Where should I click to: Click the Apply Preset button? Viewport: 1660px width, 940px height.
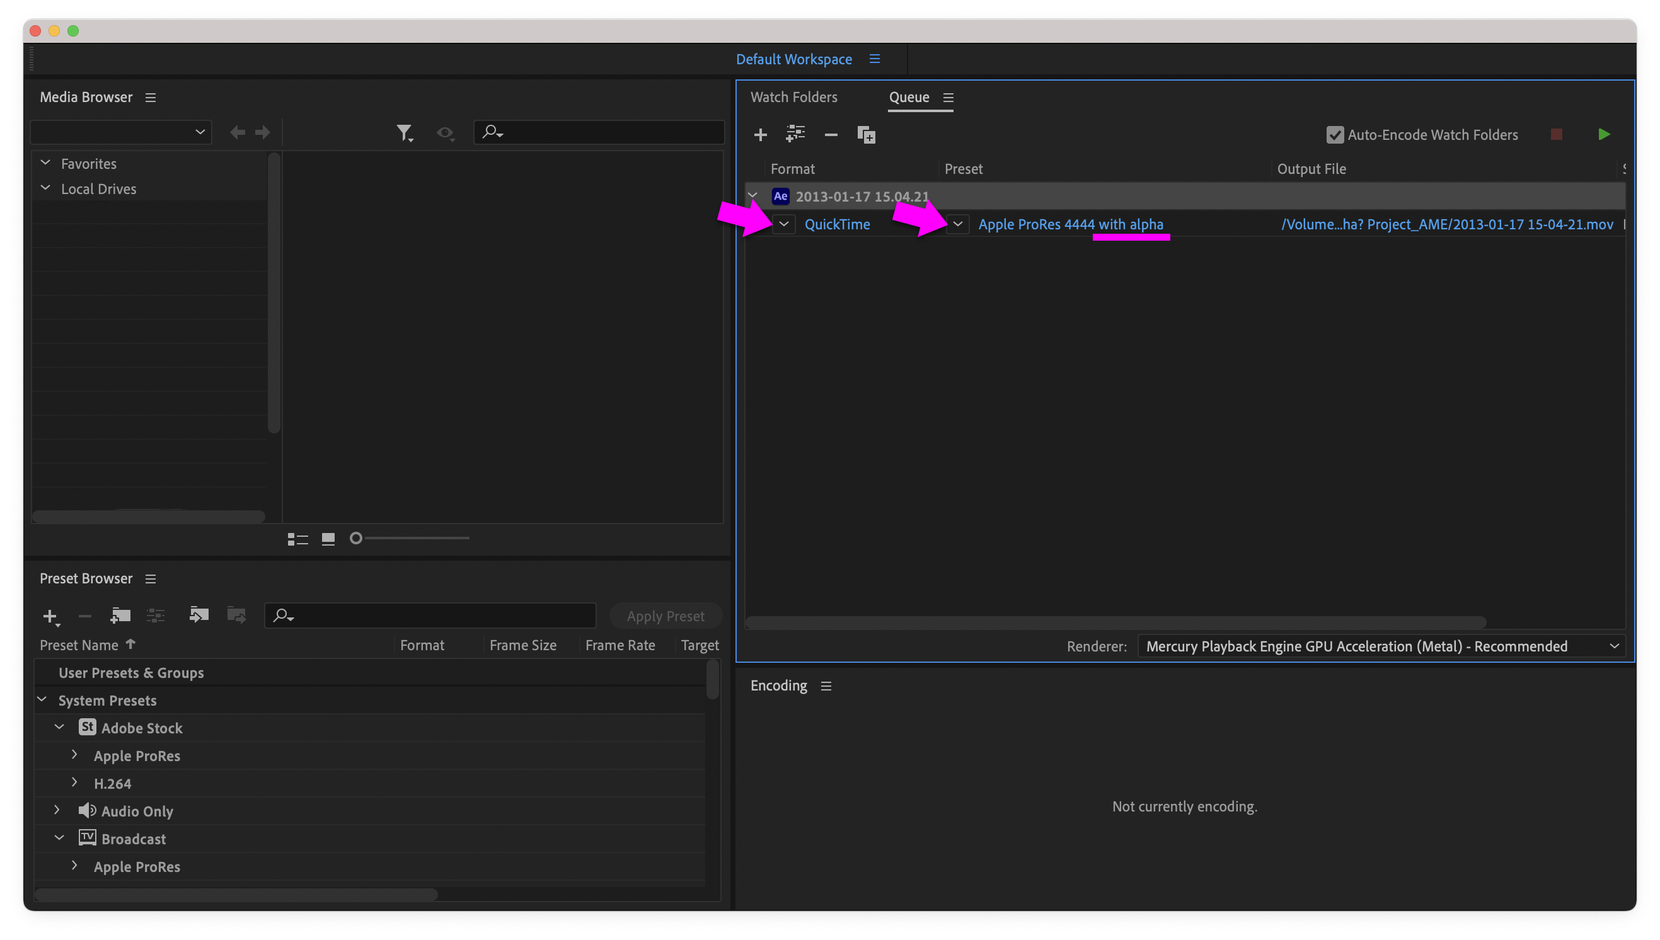(665, 616)
